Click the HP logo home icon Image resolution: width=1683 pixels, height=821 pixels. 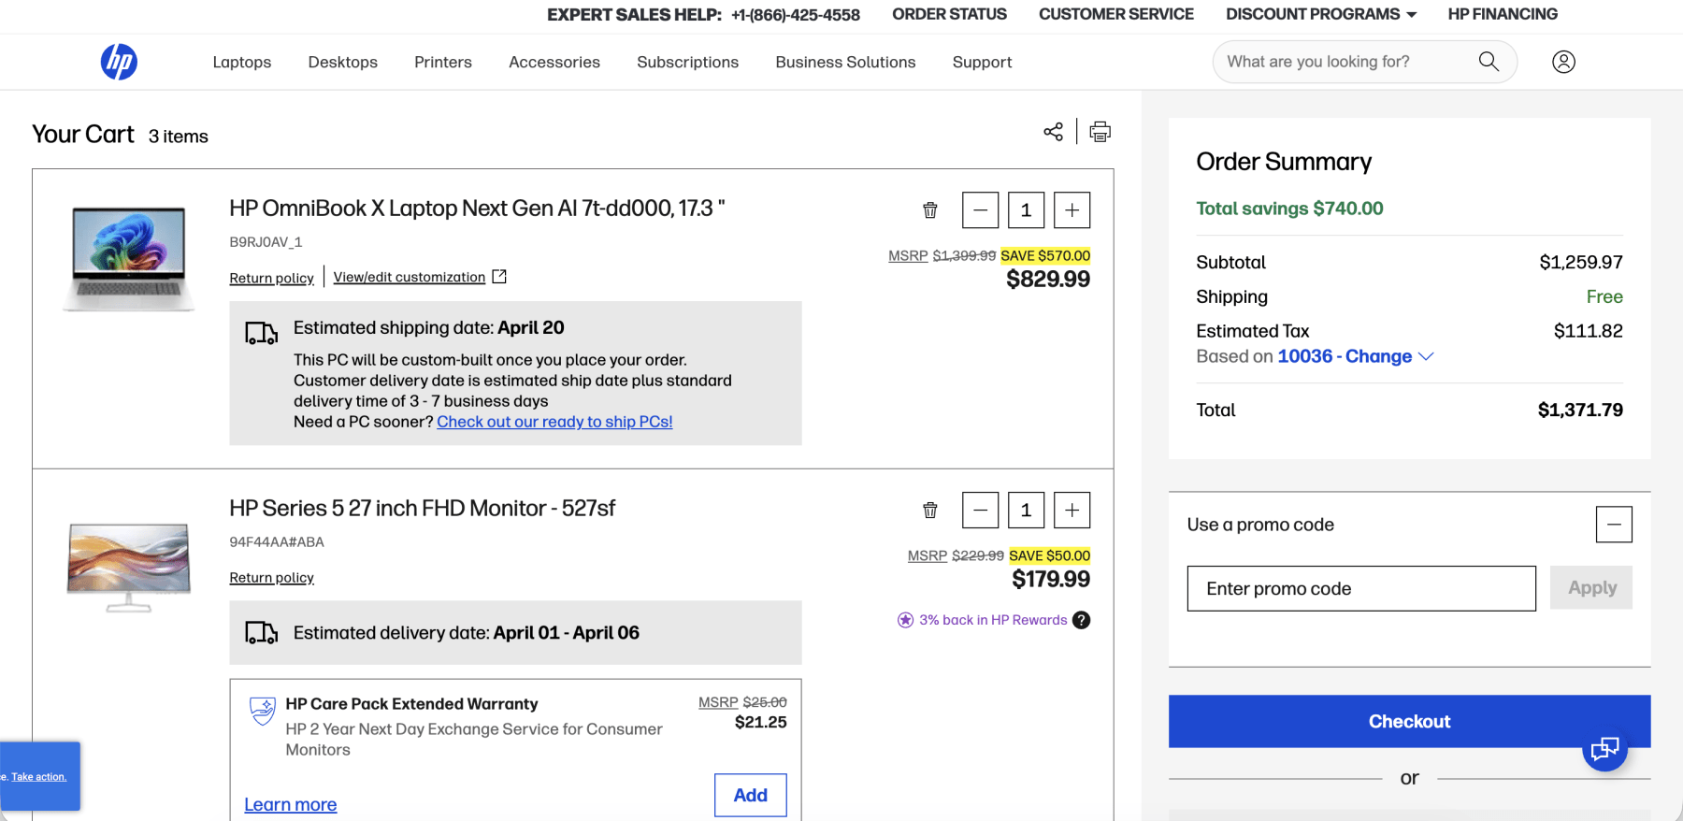(119, 62)
